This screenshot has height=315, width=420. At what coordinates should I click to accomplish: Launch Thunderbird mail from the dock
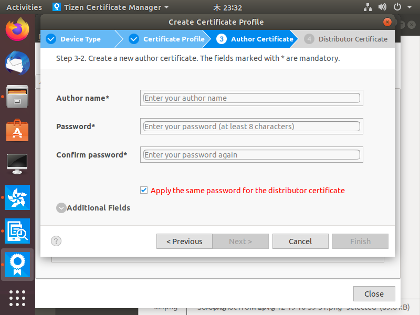[17, 63]
